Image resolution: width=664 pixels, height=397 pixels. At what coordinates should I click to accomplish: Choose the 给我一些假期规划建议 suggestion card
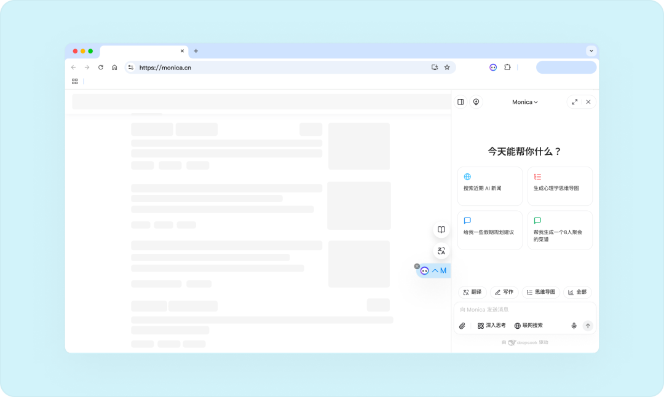tap(490, 230)
